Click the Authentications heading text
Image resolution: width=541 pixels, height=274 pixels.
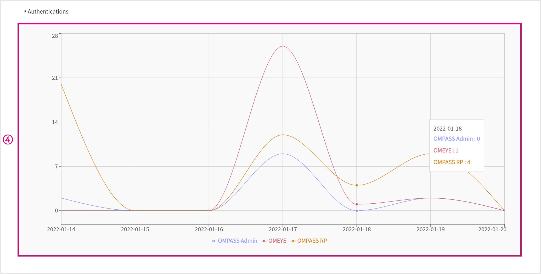coord(48,11)
